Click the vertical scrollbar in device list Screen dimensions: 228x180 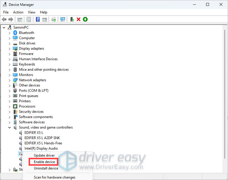224,88
